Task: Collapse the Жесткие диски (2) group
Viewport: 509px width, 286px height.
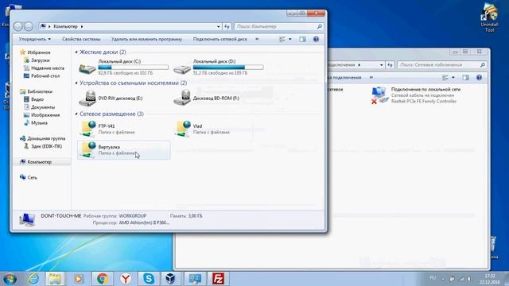Action: click(76, 52)
